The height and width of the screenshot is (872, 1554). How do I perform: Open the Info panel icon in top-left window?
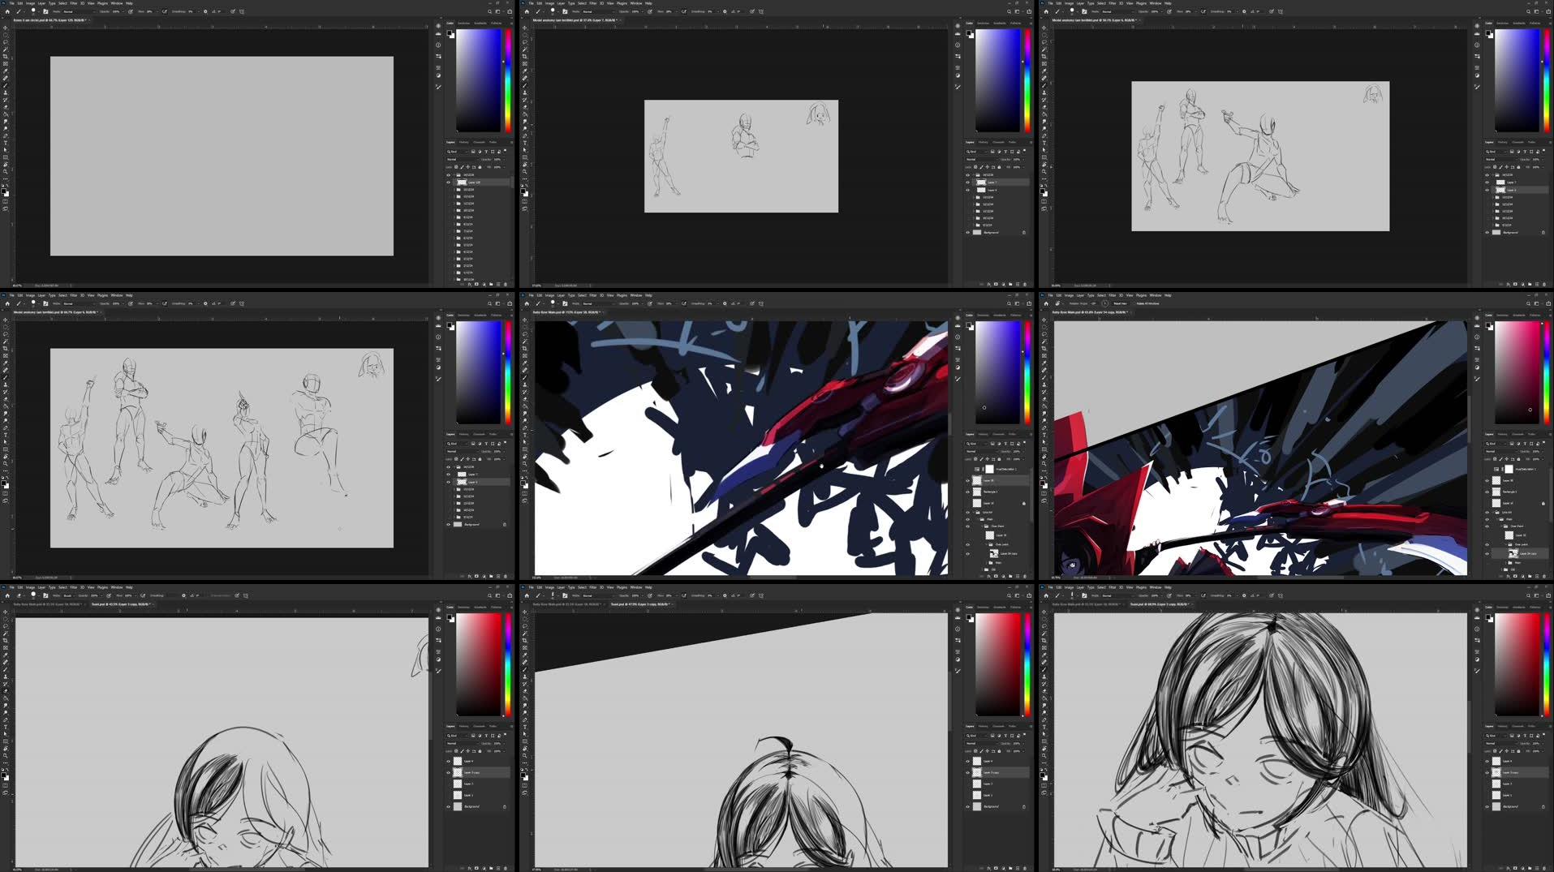click(438, 45)
